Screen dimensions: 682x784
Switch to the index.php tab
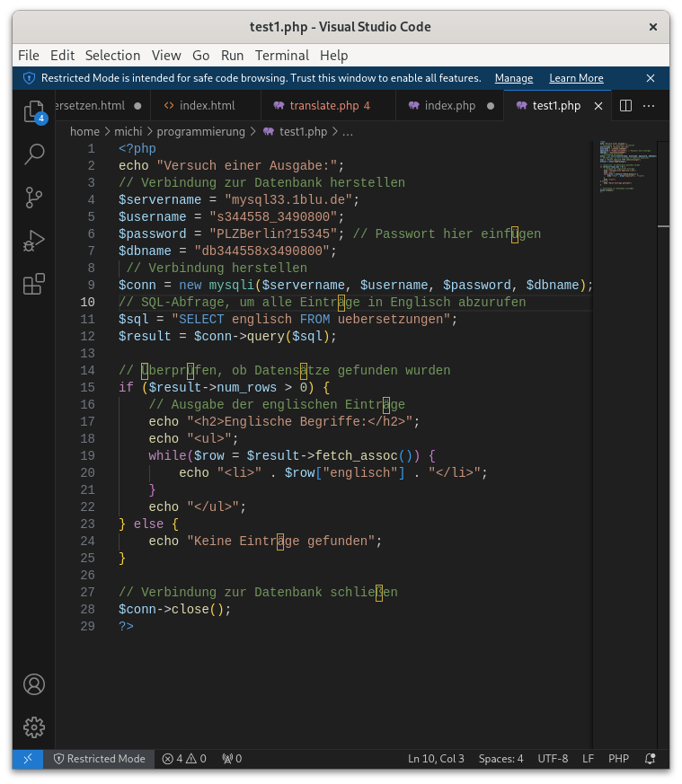click(x=450, y=106)
